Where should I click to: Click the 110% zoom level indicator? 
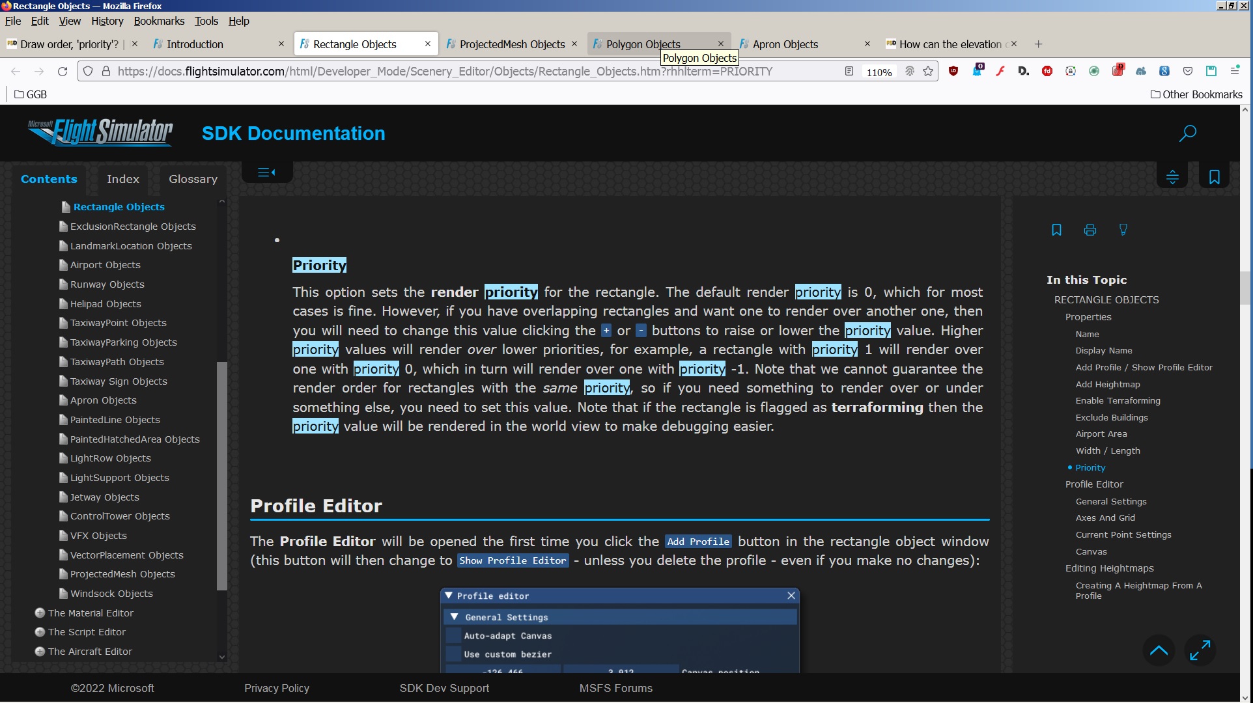tap(879, 72)
